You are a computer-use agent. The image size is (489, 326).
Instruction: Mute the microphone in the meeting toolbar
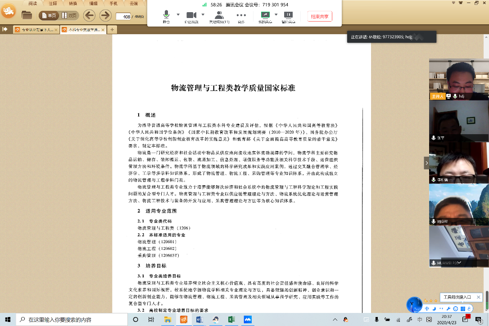167,16
